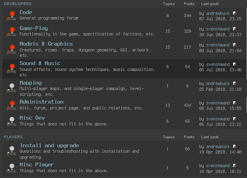Open the Administration forum
The image size is (247, 178).
click(41, 102)
